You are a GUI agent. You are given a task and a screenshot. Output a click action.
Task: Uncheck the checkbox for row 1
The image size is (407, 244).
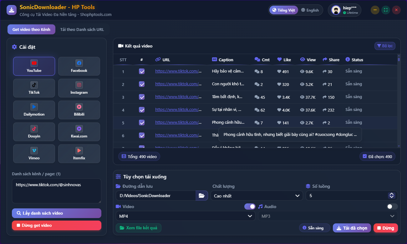[x=142, y=72]
